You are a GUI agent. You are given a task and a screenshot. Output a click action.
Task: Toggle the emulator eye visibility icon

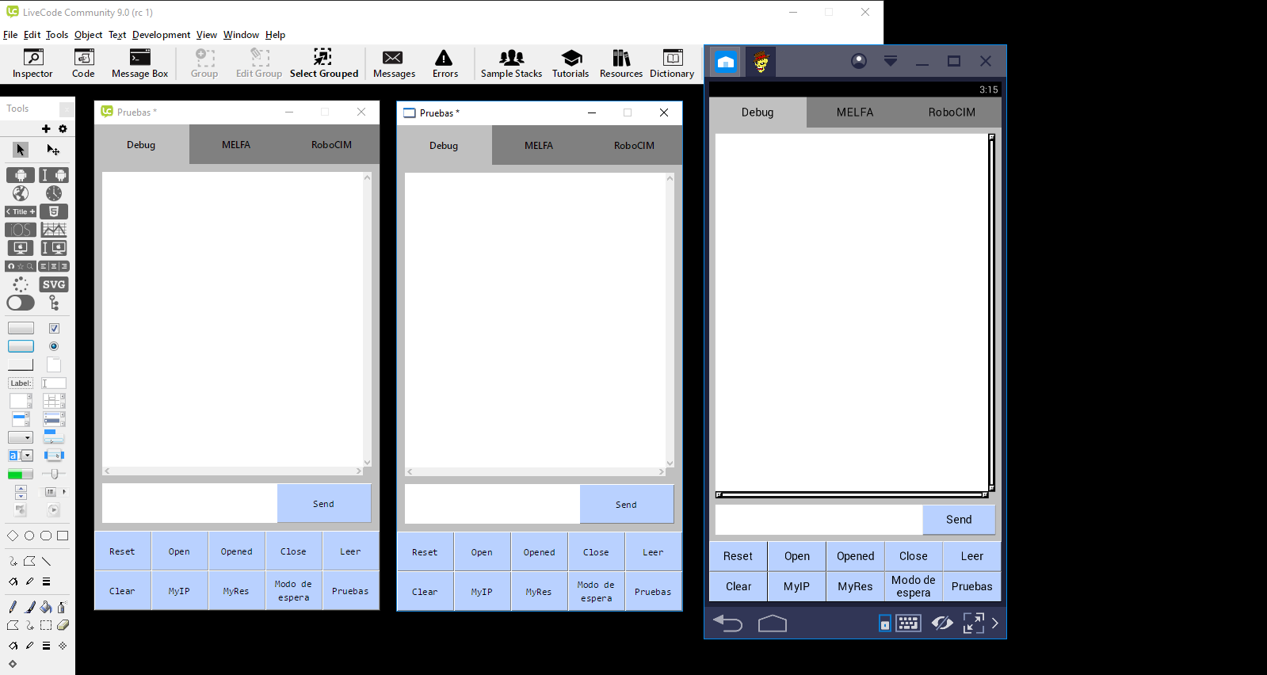942,624
